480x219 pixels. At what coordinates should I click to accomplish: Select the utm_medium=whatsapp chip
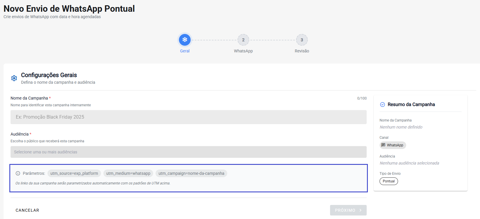click(128, 173)
